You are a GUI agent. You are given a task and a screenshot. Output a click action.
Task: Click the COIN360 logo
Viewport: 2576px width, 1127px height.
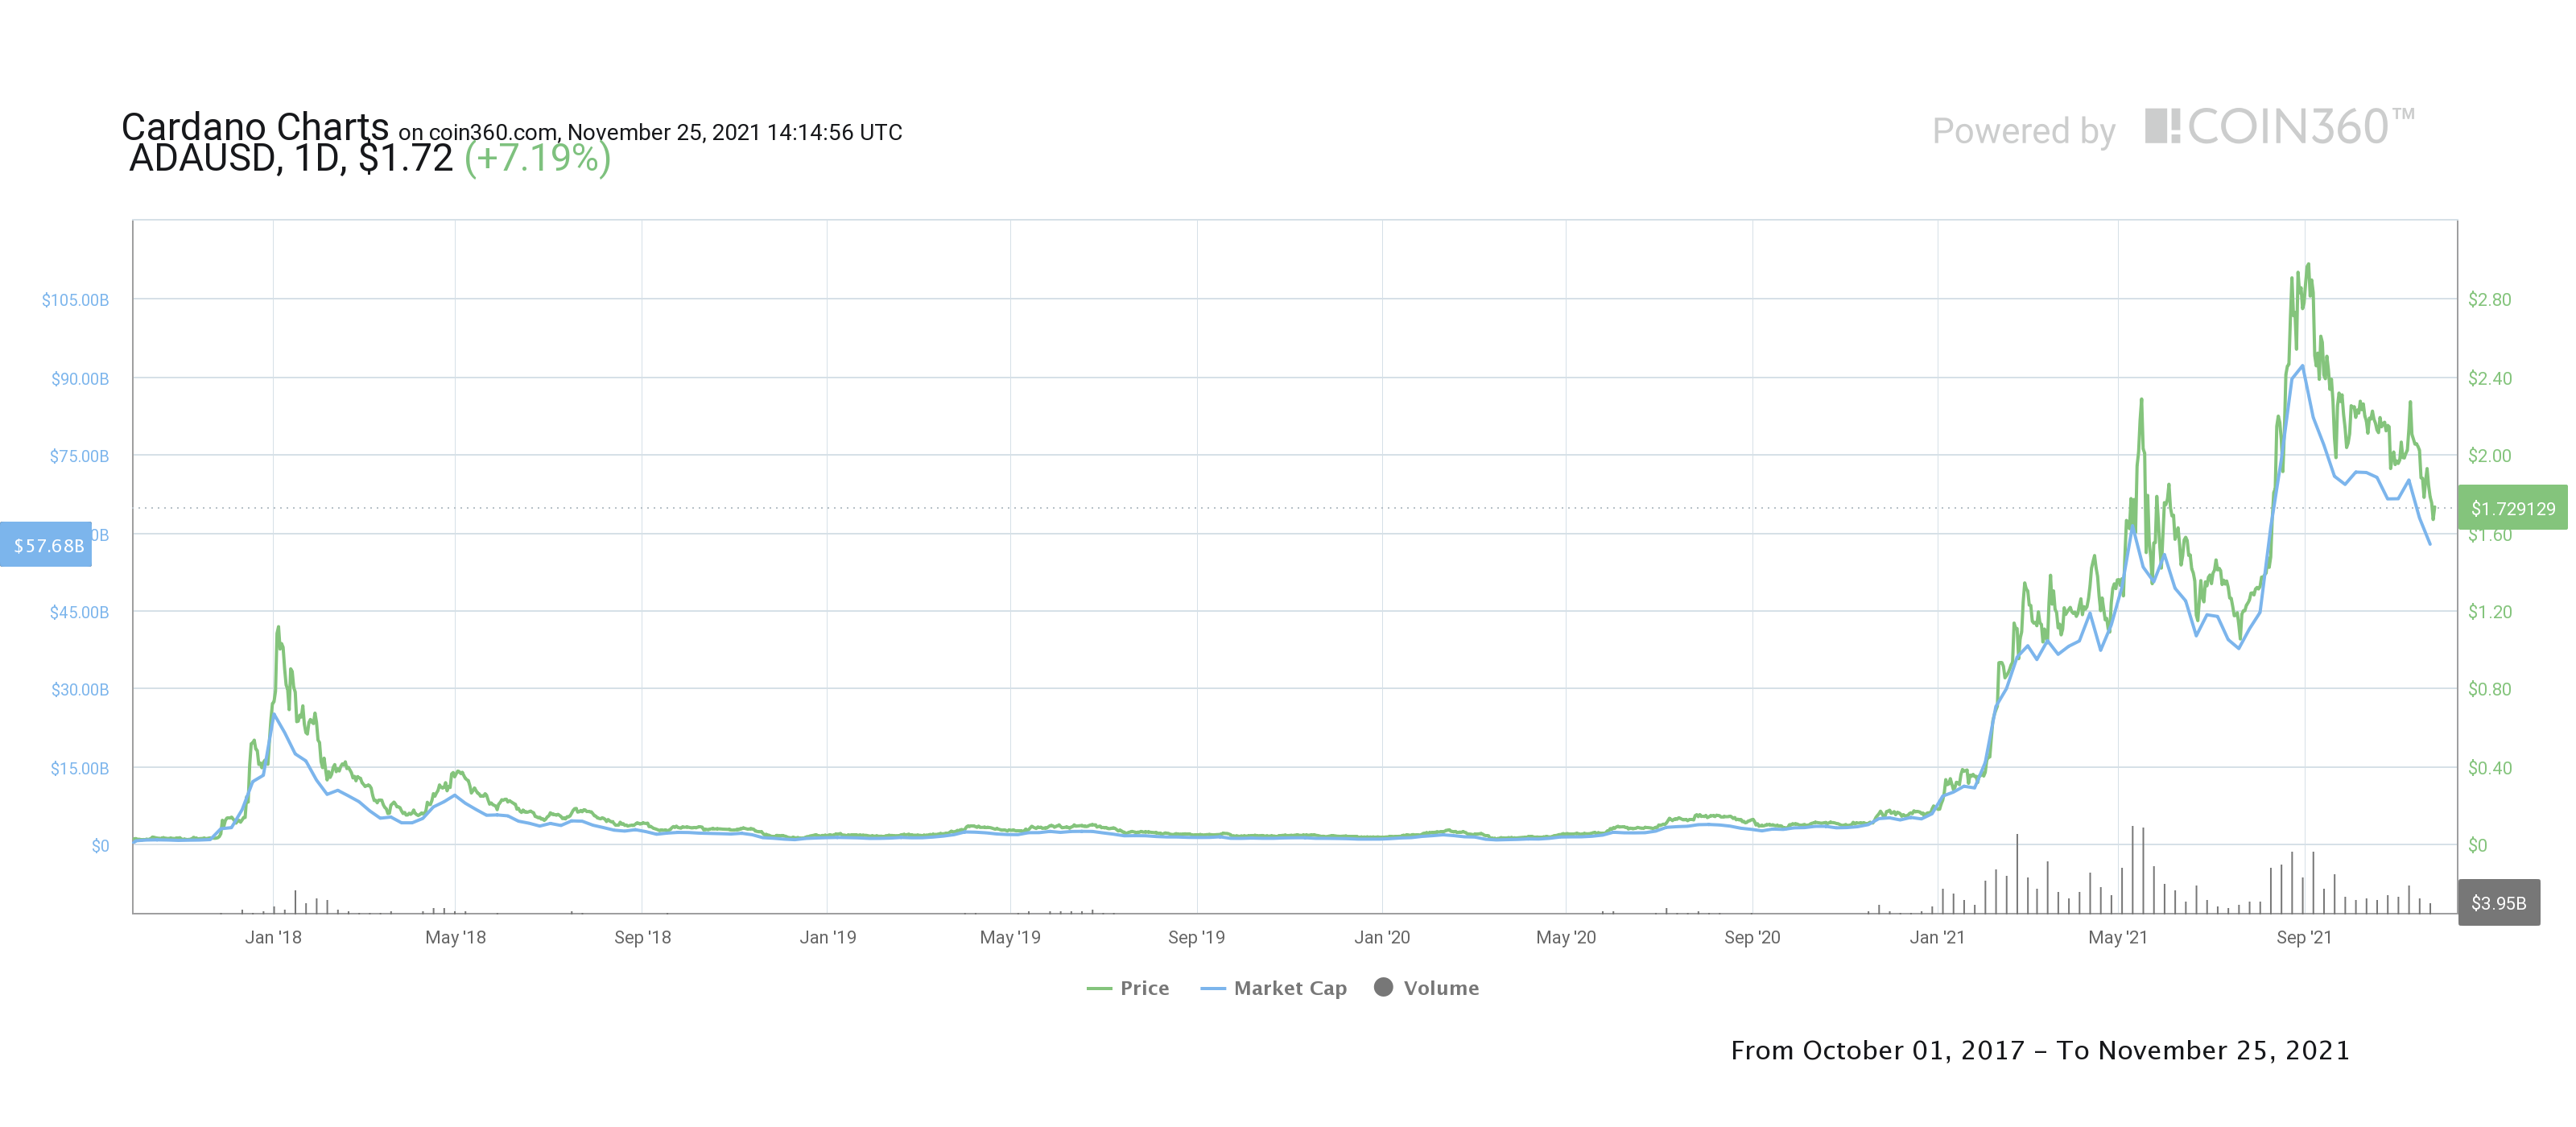2279,128
